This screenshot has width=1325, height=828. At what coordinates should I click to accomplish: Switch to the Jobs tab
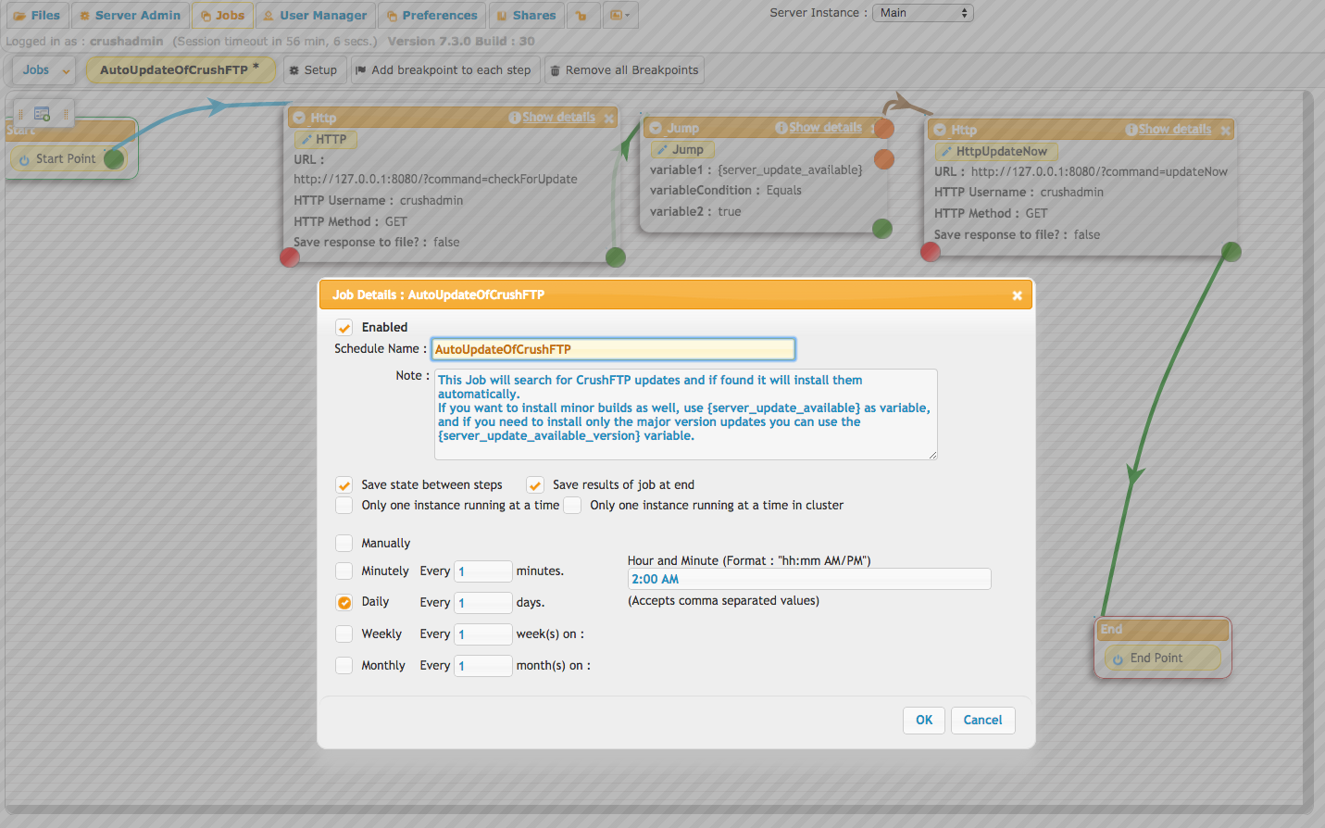click(222, 16)
